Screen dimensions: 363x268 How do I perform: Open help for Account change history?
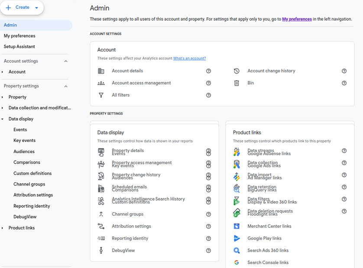tap(344, 71)
